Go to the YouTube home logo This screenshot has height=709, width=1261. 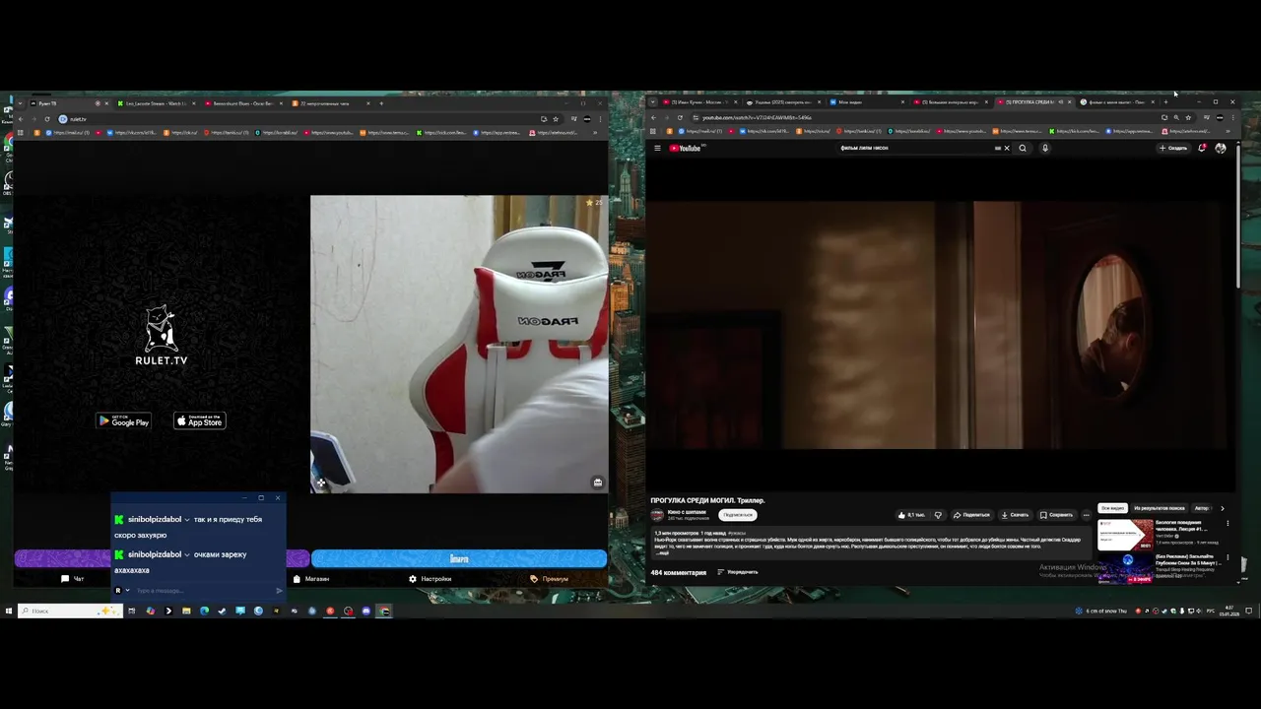pyautogui.click(x=687, y=148)
